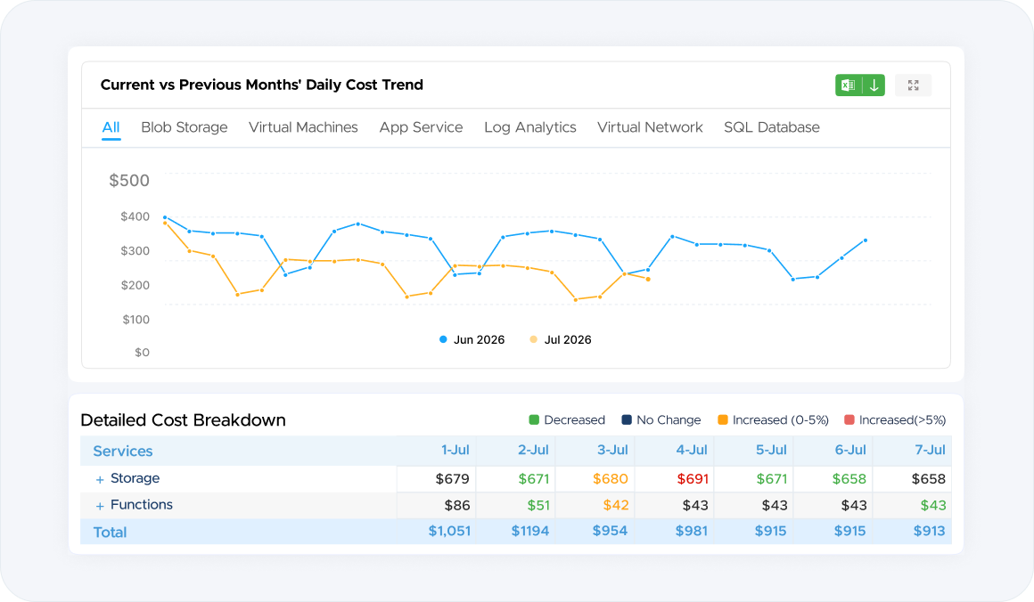Click Storage 2-Jul value $671
The height and width of the screenshot is (602, 1034).
coord(533,479)
